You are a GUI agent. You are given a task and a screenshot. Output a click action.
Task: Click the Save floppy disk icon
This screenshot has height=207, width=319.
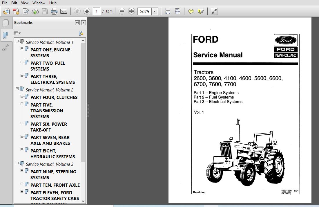45,11
